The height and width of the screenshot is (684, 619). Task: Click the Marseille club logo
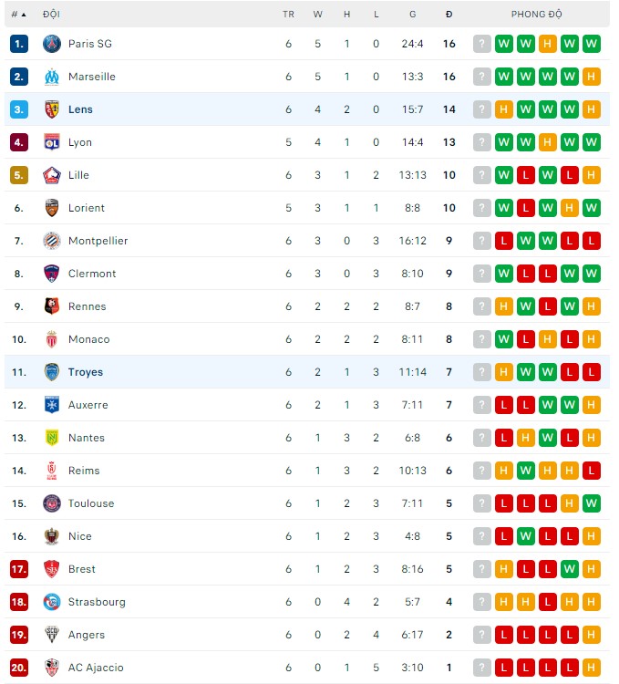point(52,77)
